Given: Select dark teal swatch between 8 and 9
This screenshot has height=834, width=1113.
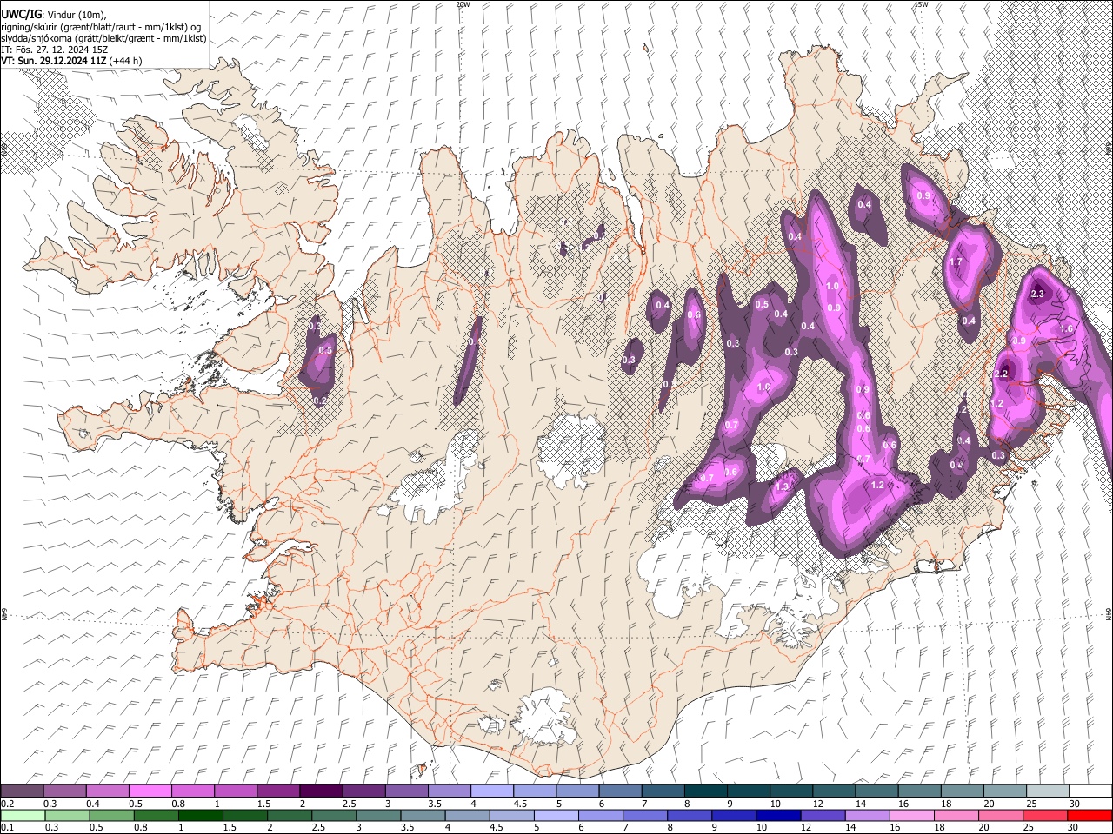Looking at the screenshot, I should point(704,791).
